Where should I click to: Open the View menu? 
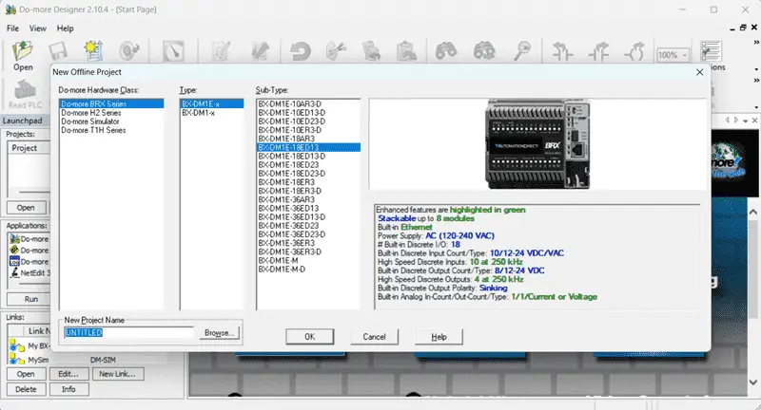tap(38, 28)
